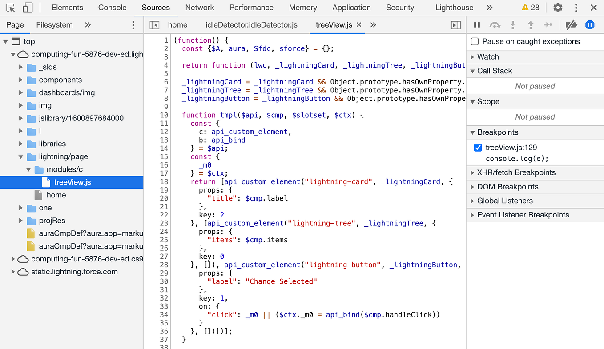Click the Step out of current function icon
Image resolution: width=604 pixels, height=349 pixels.
pos(531,25)
